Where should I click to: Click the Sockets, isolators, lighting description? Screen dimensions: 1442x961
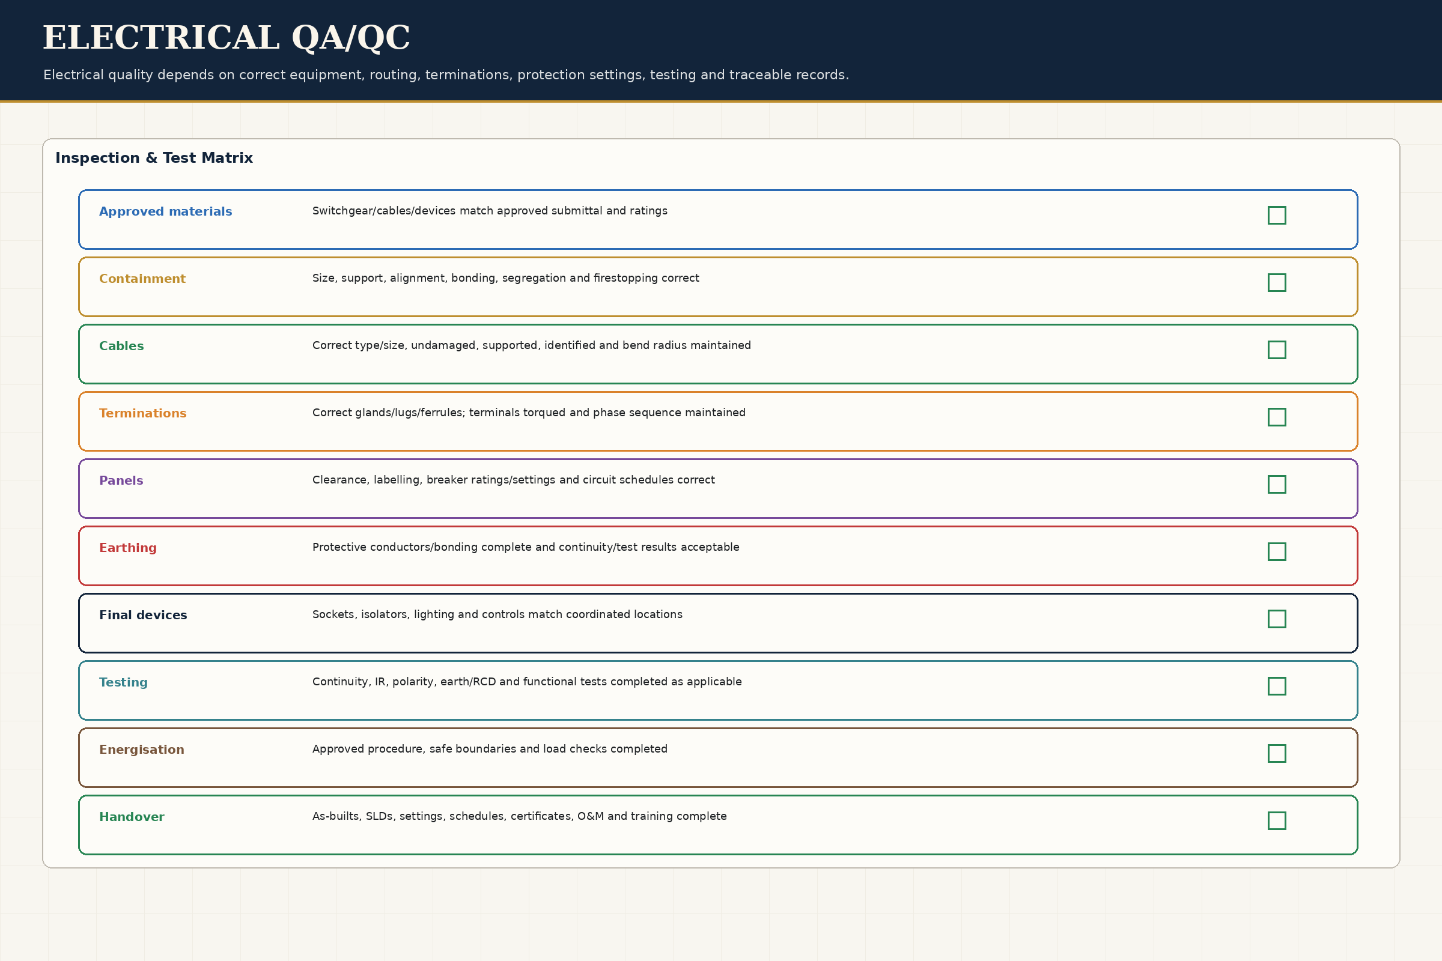click(497, 614)
